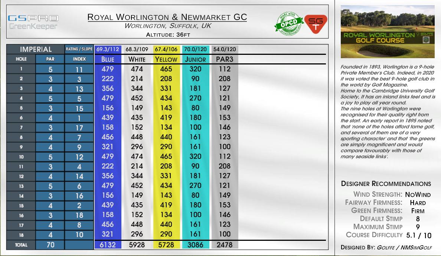Click the TOTAL row label
Image resolution: width=441 pixels, height=256 pixels.
tap(21, 245)
